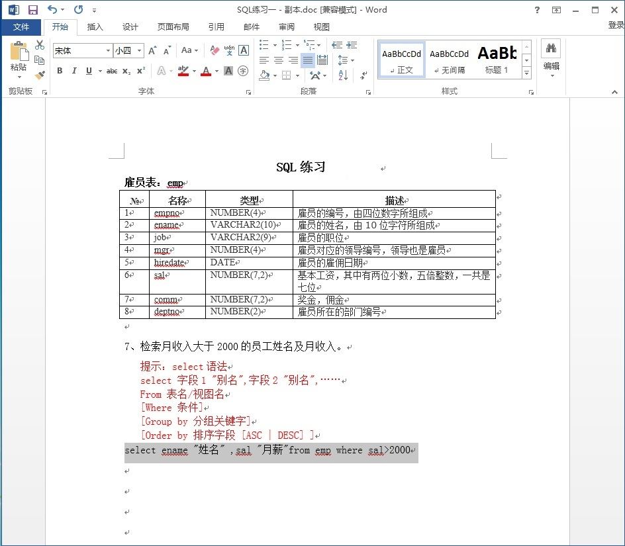Apply the 正文 (Normal) style
625x546 pixels.
click(401, 60)
